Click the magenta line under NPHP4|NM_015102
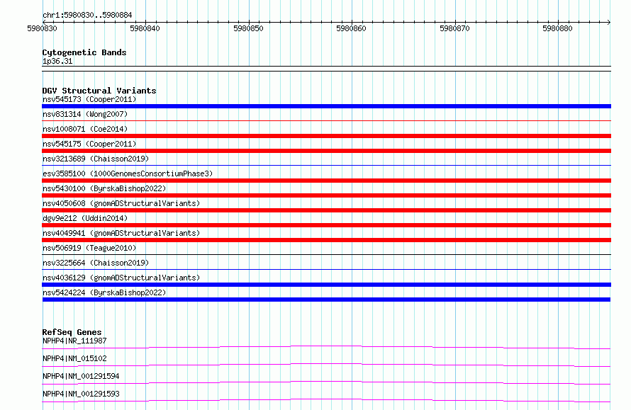 pyautogui.click(x=326, y=365)
